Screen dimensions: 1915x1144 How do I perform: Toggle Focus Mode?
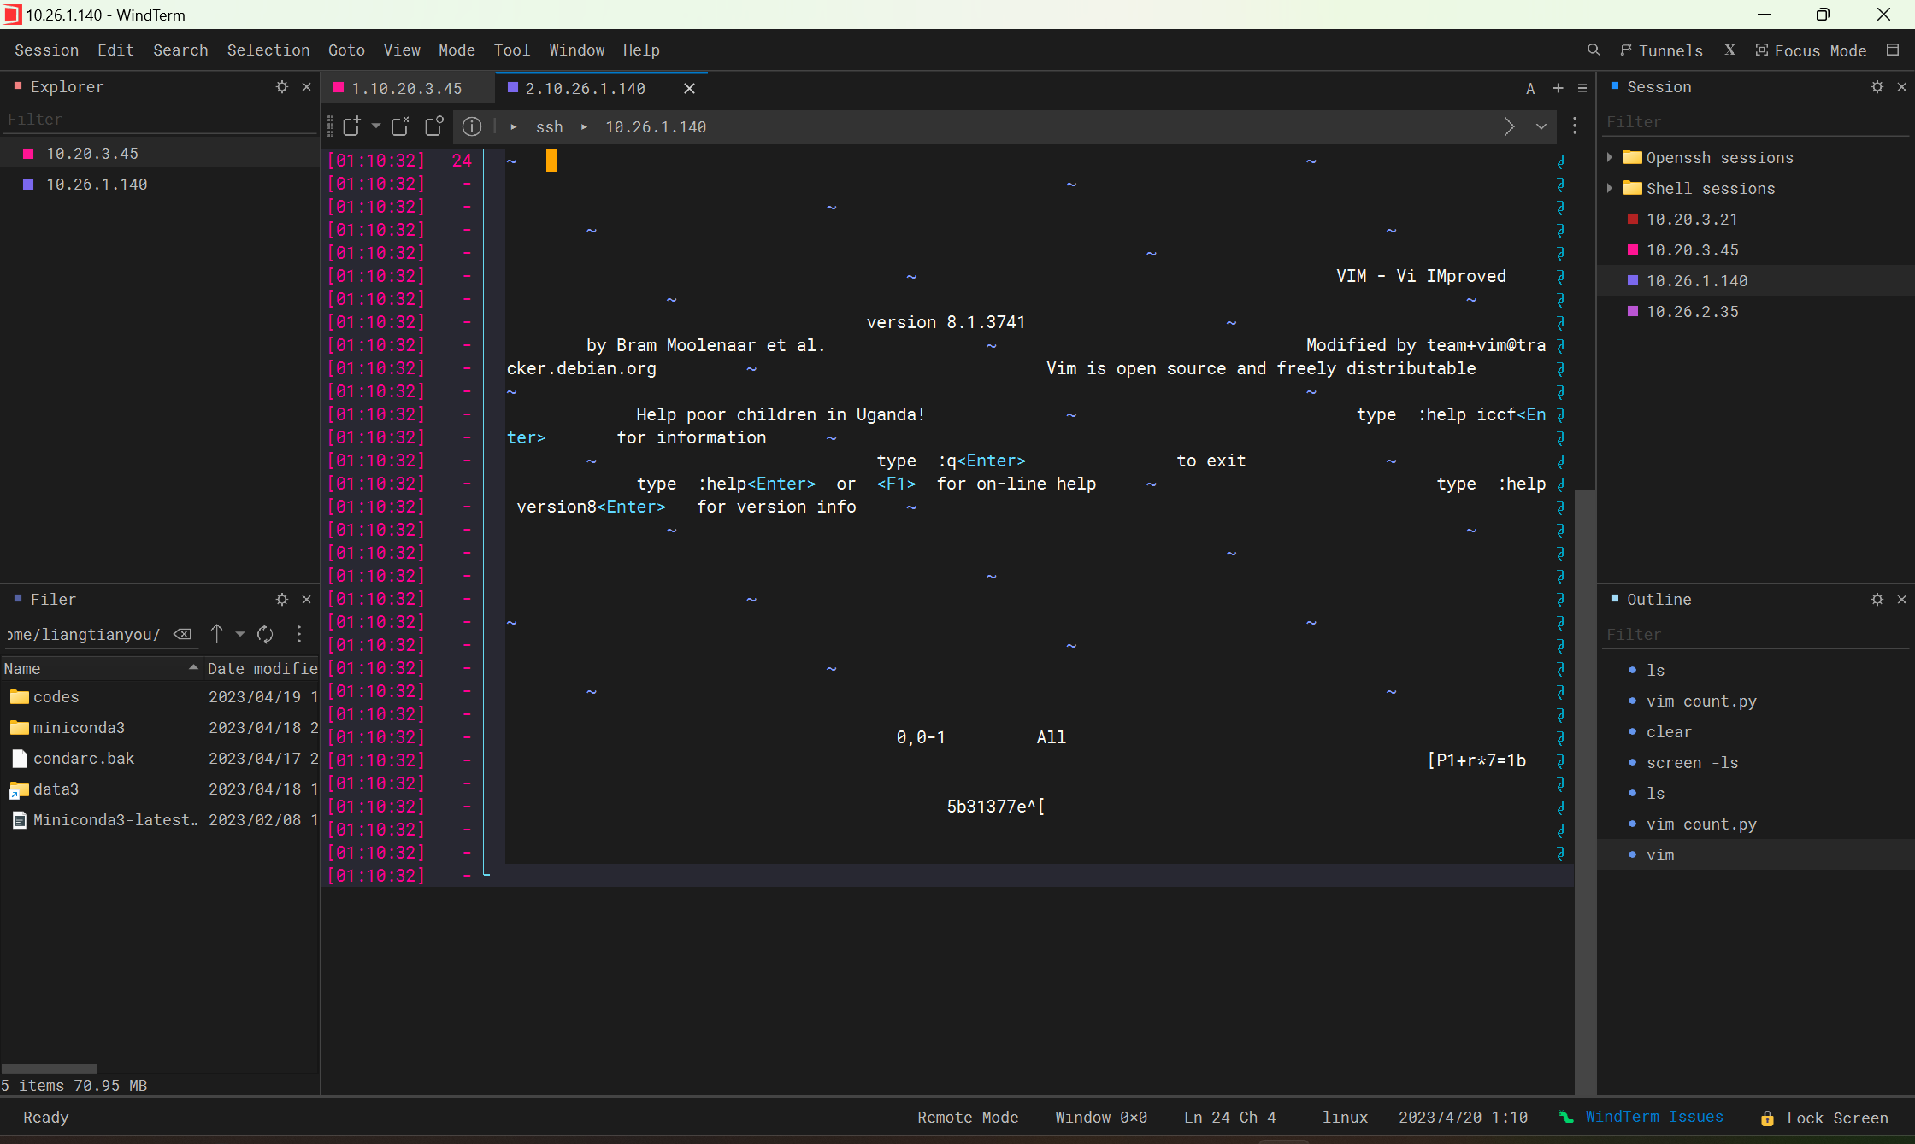[x=1811, y=50]
